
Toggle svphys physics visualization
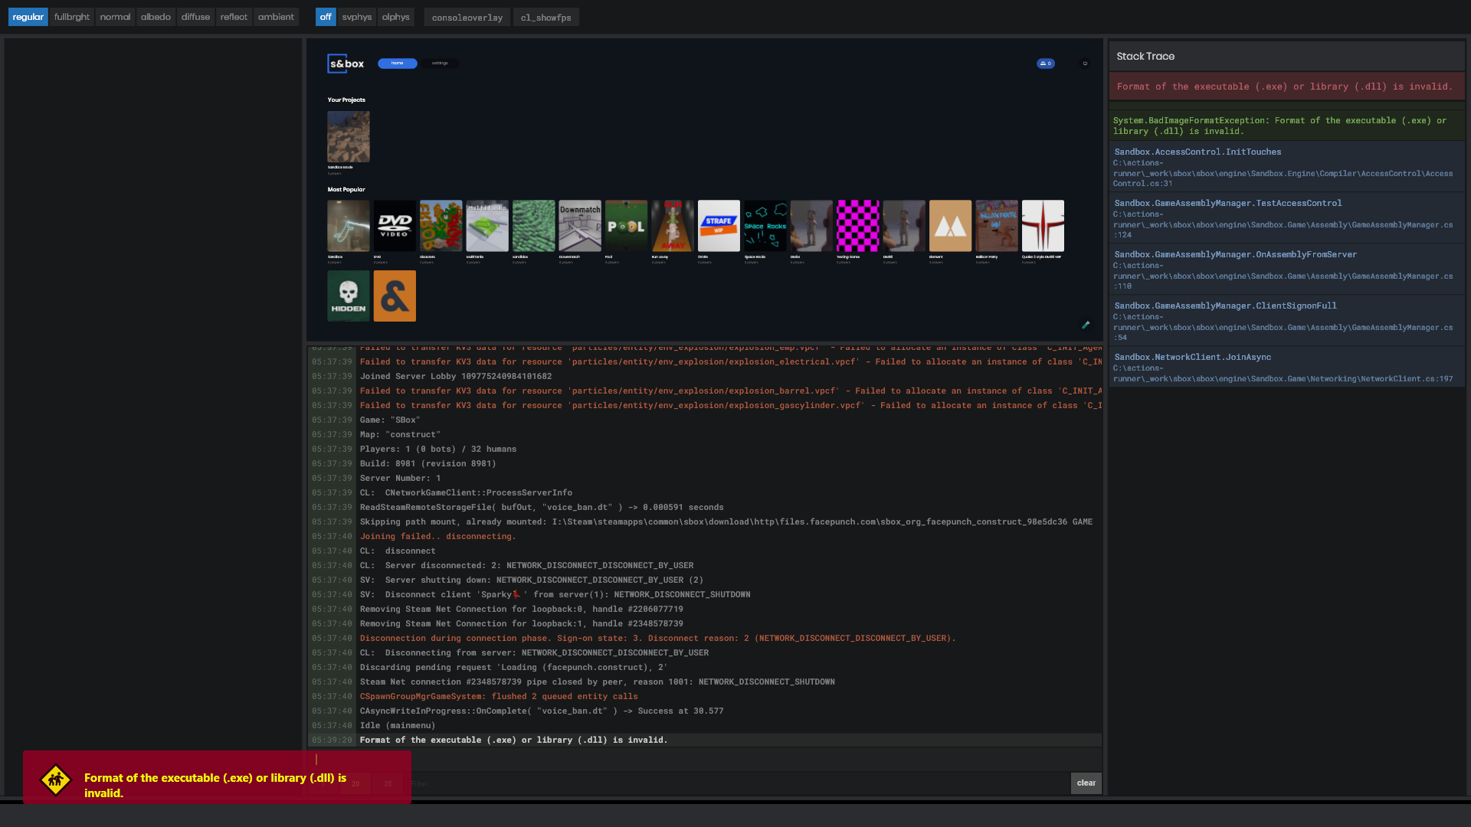(x=356, y=16)
